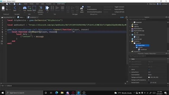
Task: Click the LocalScript icon under Submit
Action: coord(139,49)
